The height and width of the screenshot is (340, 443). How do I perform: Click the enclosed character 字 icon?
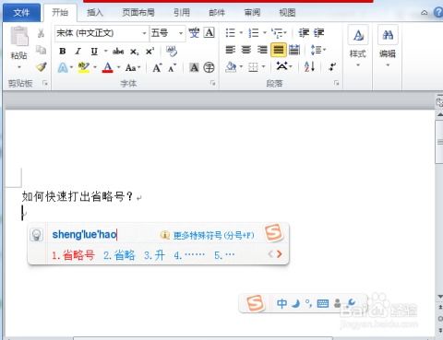point(209,67)
